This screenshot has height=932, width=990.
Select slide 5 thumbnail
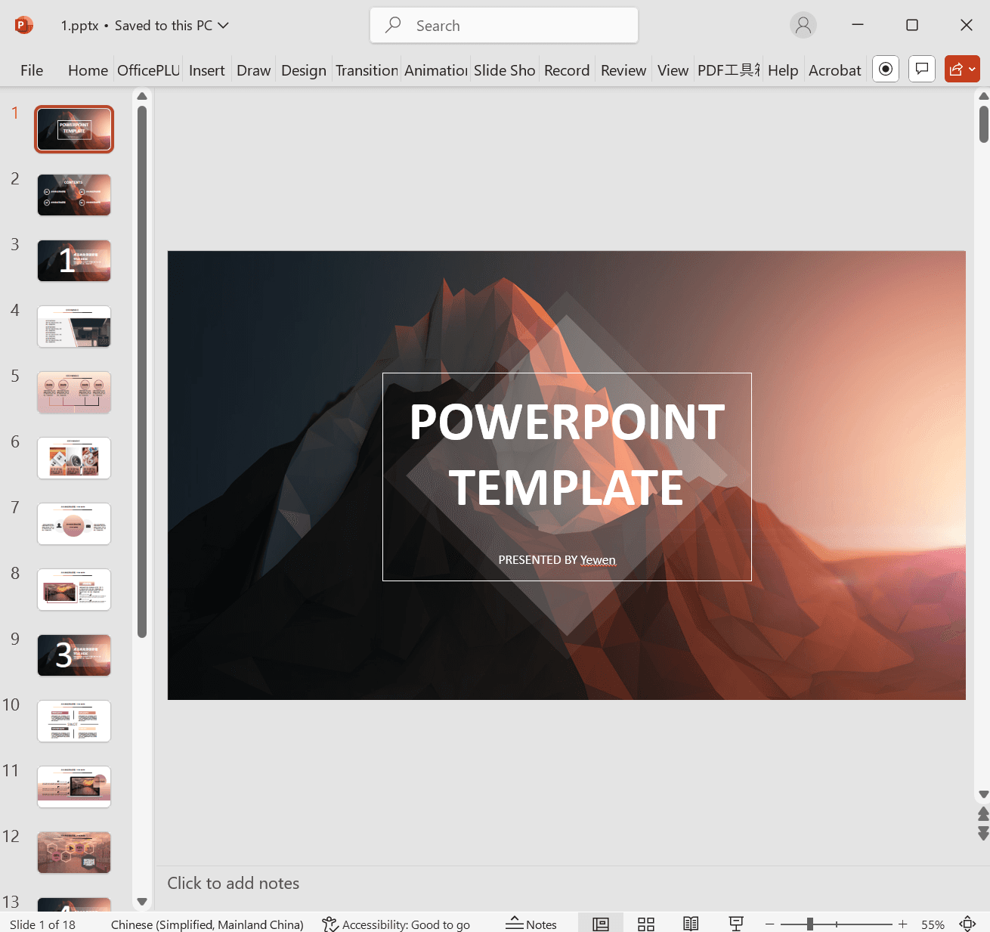tap(74, 392)
